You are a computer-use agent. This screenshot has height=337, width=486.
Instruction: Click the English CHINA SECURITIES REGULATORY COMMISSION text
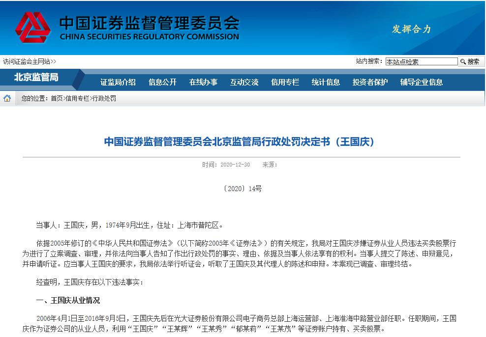150,37
